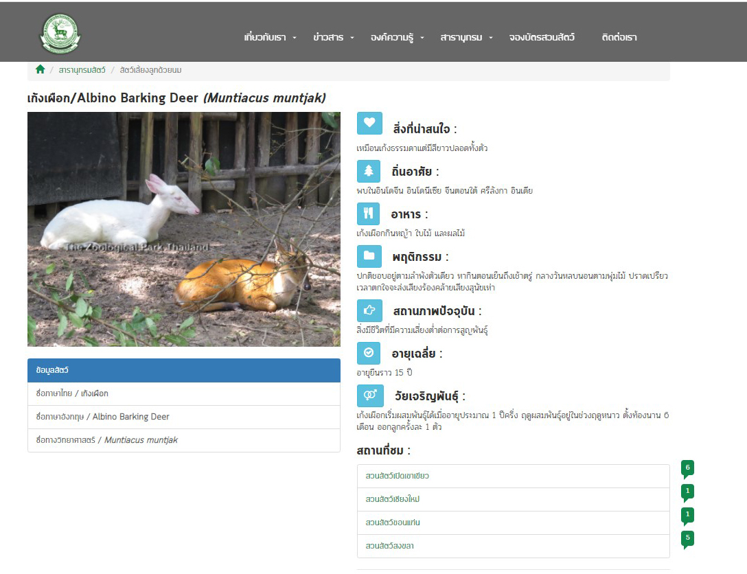Click the albino barking deer photo

tap(183, 229)
